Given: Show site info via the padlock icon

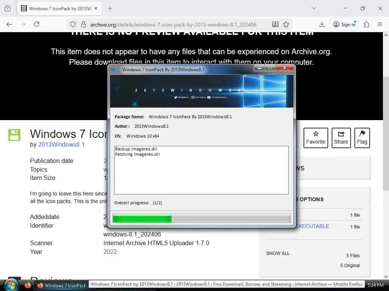Looking at the screenshot, I should pos(84,24).
